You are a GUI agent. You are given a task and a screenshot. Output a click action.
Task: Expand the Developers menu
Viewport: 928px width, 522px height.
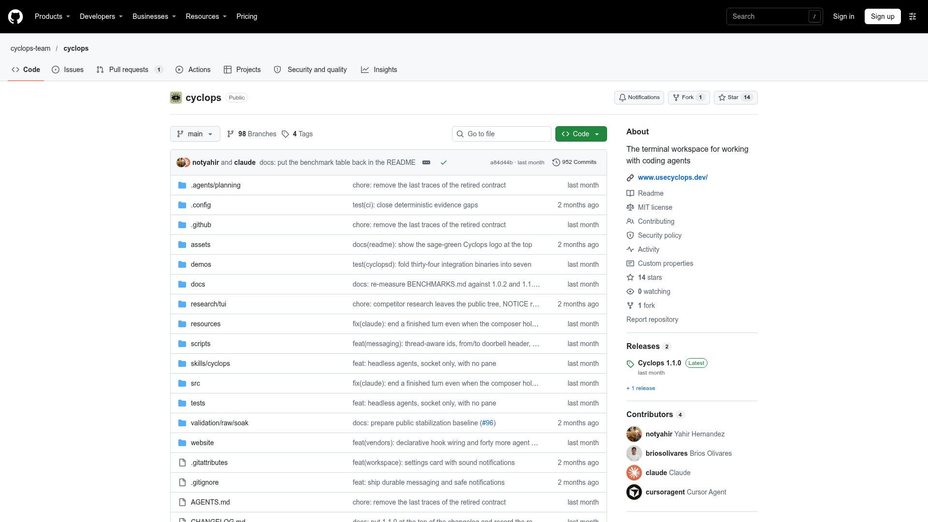coord(101,16)
